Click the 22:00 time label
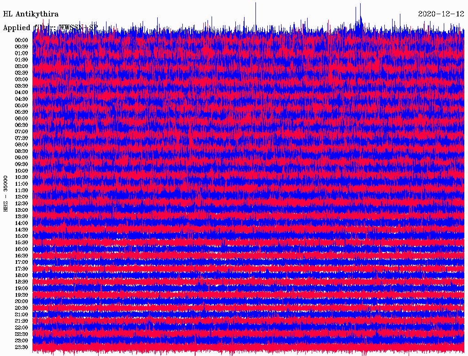Image resolution: width=468 pixels, height=356 pixels. tap(21, 328)
